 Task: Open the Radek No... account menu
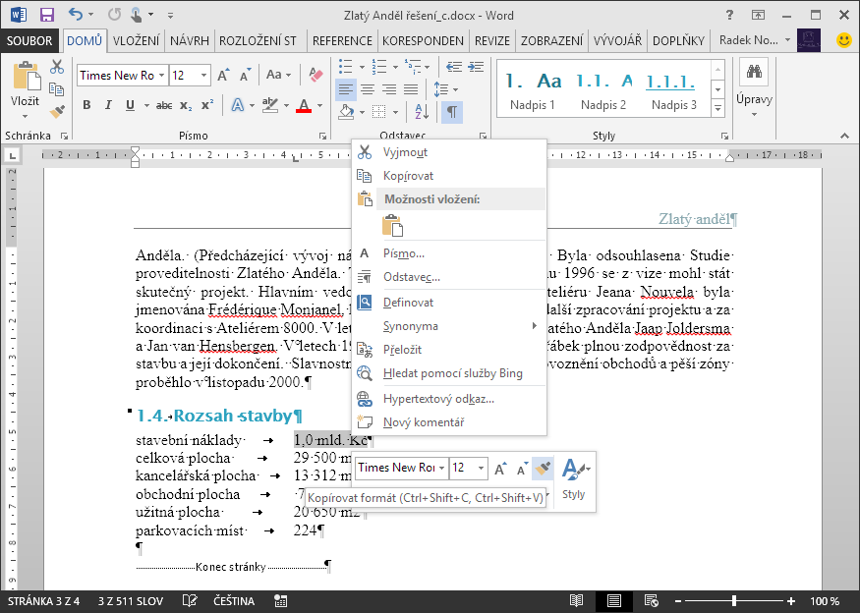[x=754, y=40]
